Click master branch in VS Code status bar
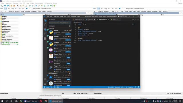Image resolution: width=183 pixels, height=103 pixels. [x=47, y=87]
